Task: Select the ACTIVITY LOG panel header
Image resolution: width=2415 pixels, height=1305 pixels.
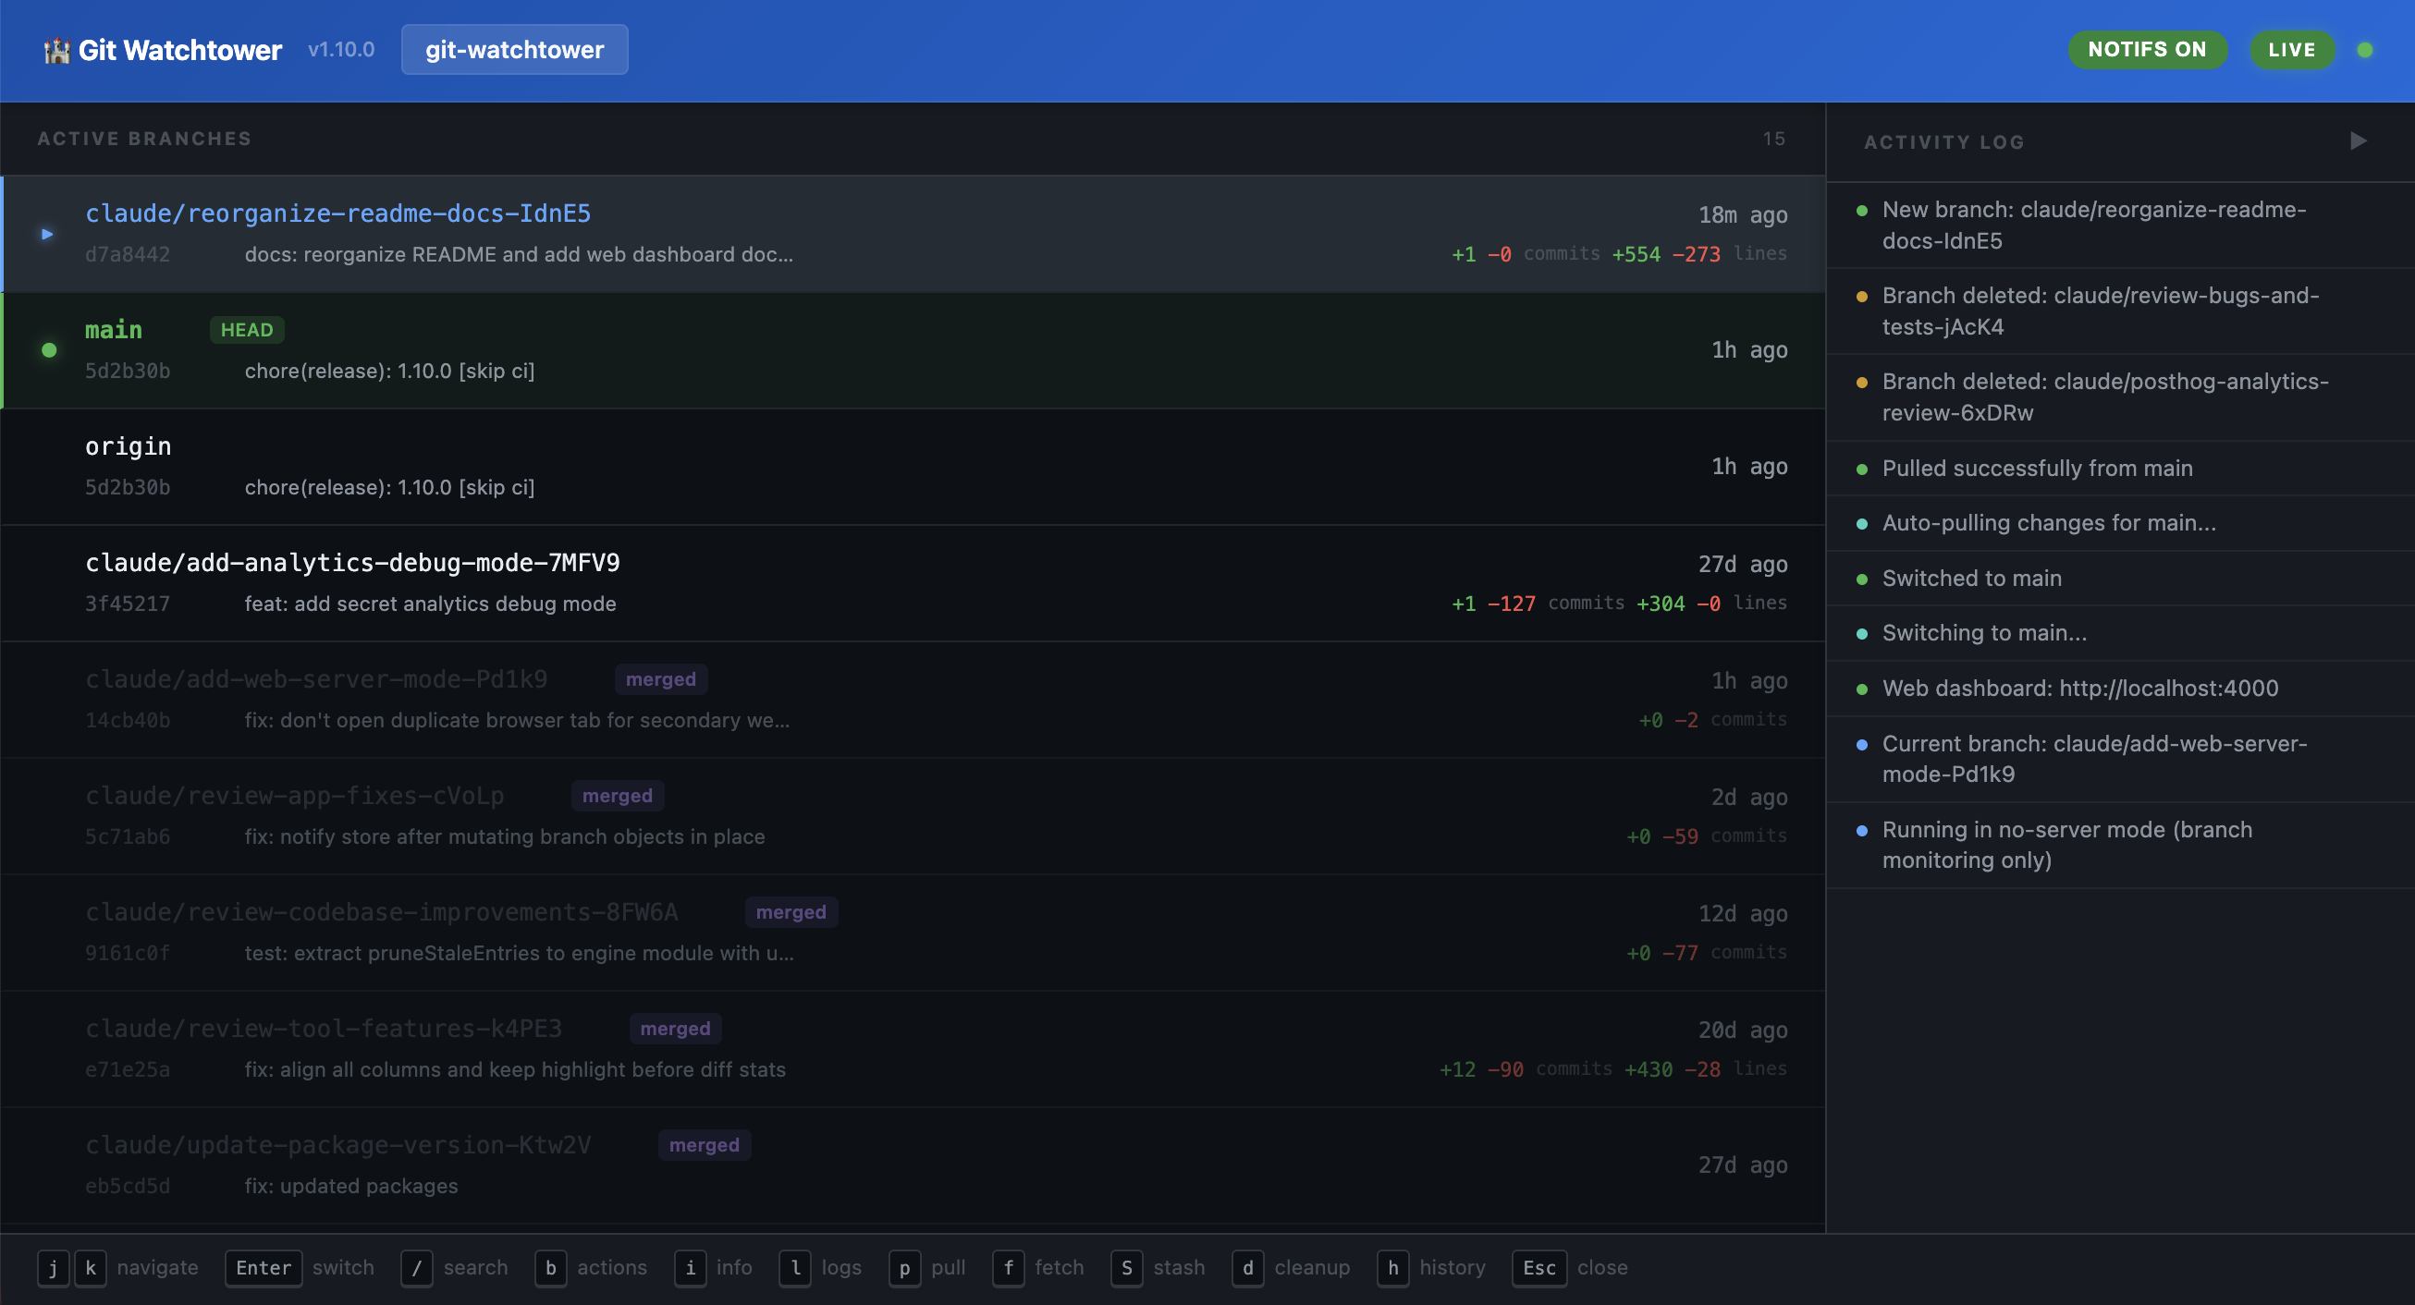Action: (1943, 141)
